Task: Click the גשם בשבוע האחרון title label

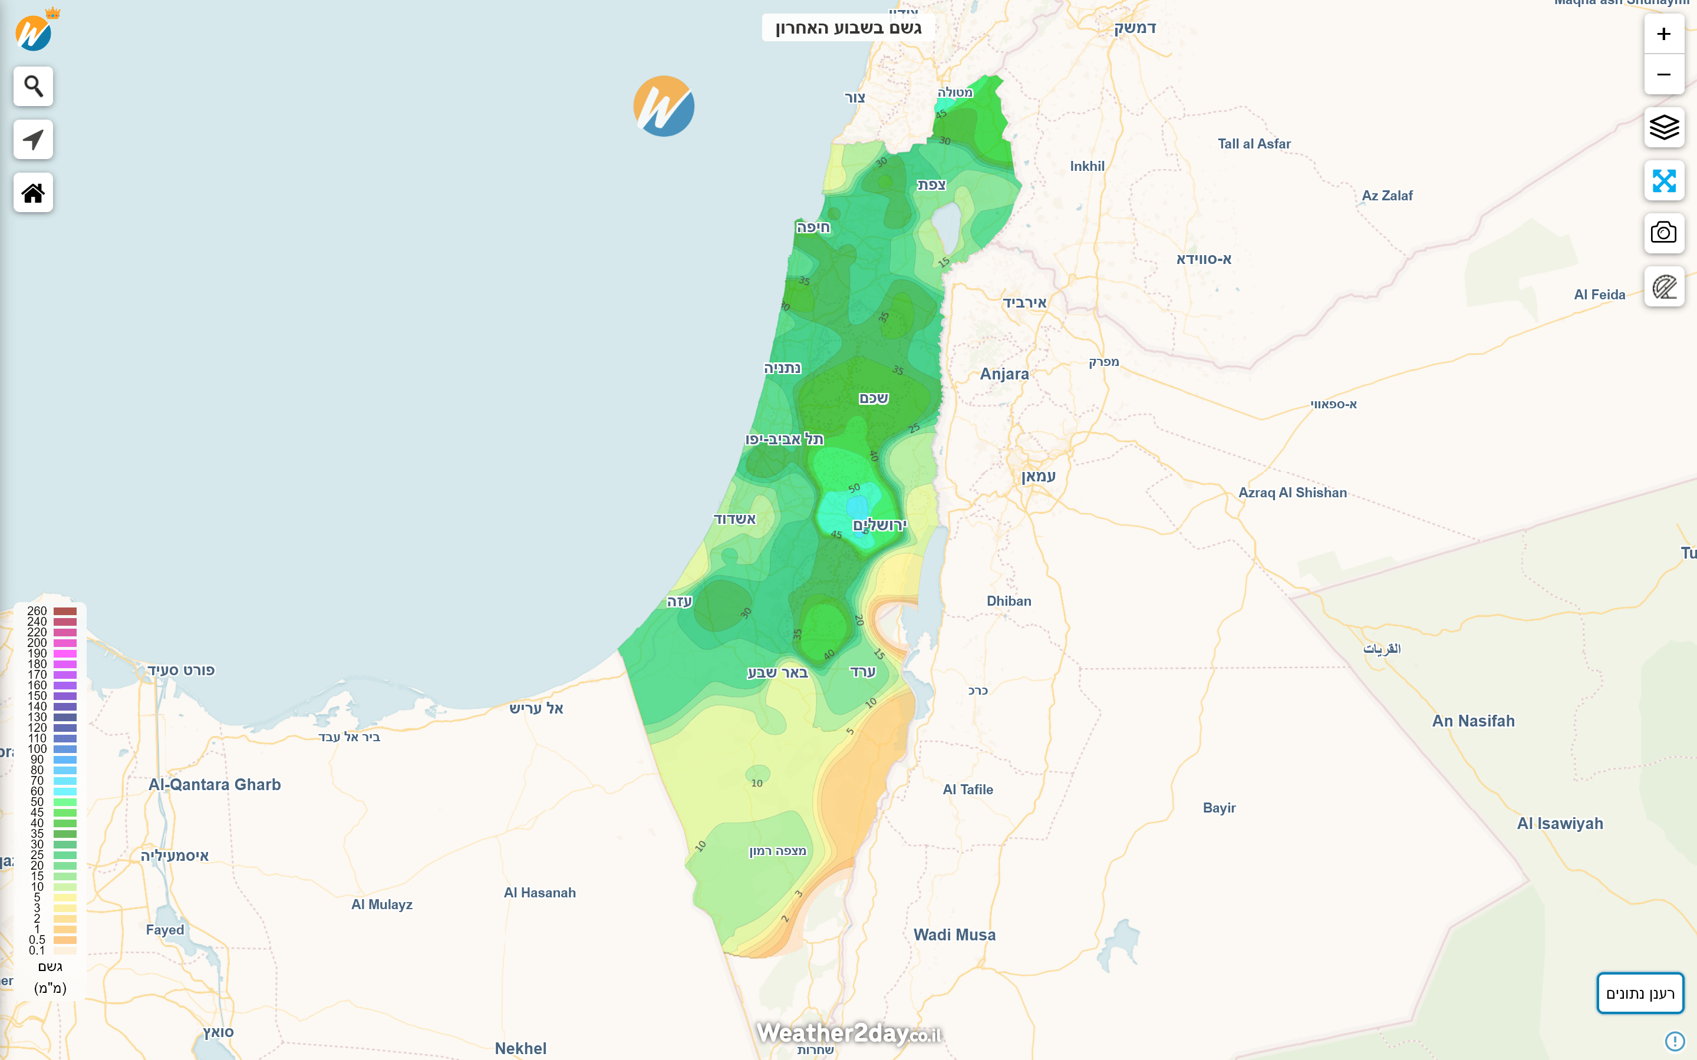Action: [x=848, y=28]
